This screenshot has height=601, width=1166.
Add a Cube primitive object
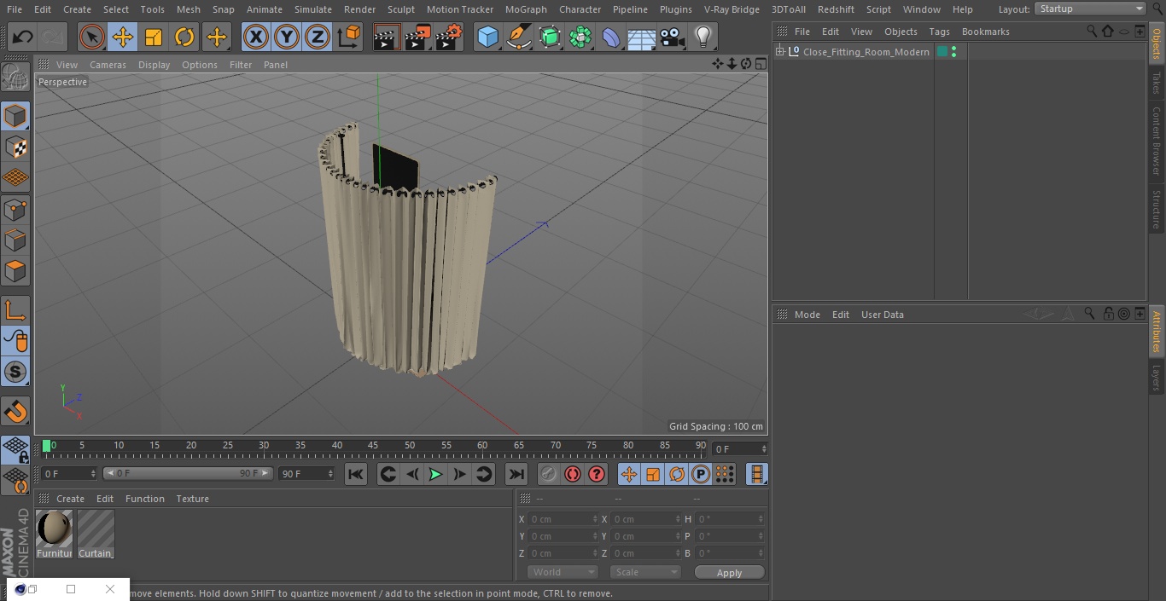(x=487, y=38)
